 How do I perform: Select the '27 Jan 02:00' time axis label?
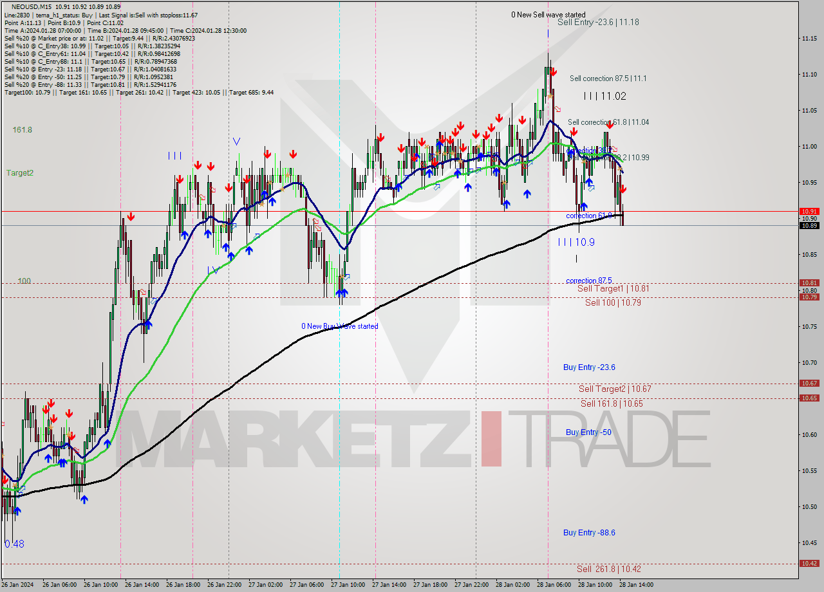pos(265,585)
